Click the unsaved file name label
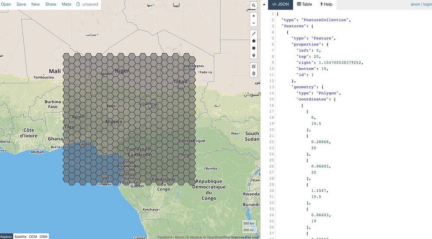The image size is (432, 239). click(90, 4)
